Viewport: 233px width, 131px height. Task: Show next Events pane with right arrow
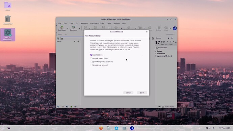click(x=172, y=38)
